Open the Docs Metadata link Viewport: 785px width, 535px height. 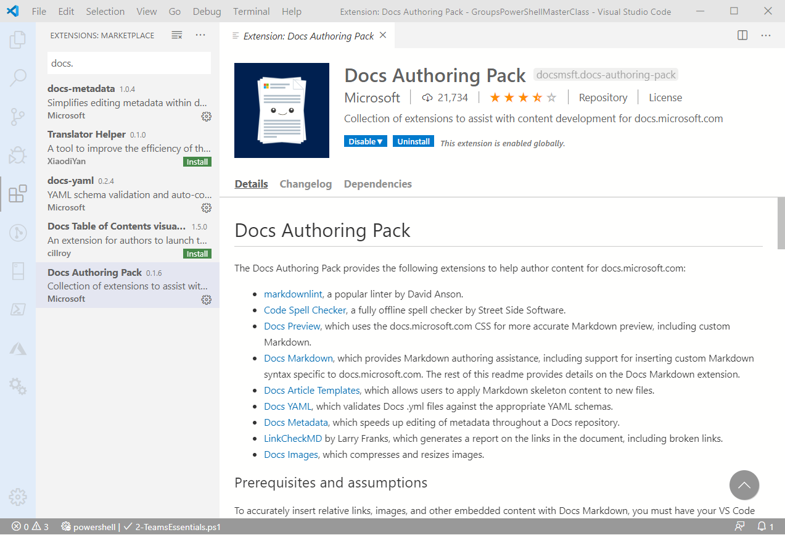point(296,422)
